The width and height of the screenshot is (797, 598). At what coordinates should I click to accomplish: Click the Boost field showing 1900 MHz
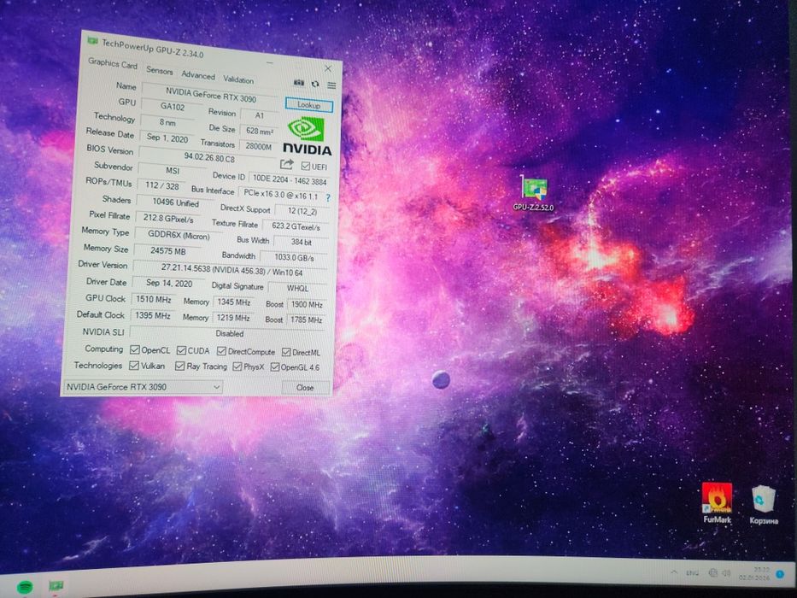click(307, 305)
